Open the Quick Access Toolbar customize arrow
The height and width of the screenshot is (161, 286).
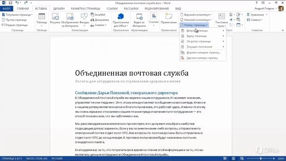pos(31,3)
